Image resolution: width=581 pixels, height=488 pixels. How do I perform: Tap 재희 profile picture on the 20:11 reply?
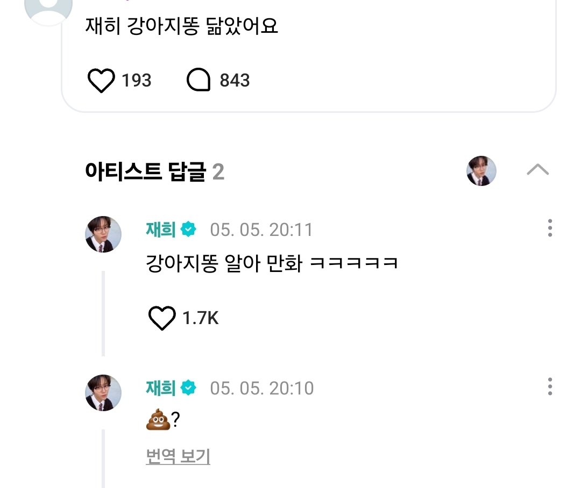coord(103,234)
